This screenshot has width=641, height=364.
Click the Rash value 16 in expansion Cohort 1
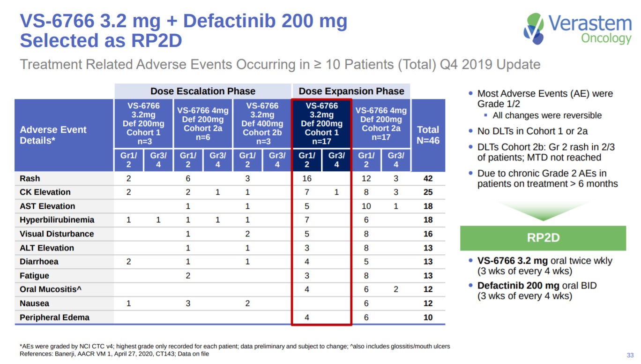[307, 179]
